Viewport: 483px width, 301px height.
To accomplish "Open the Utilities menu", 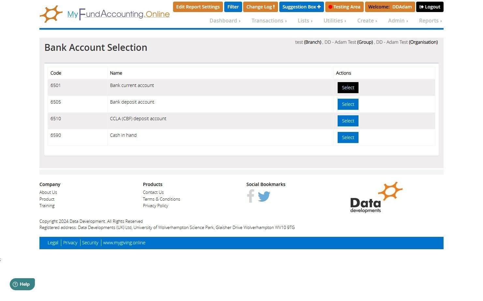I will pyautogui.click(x=335, y=21).
